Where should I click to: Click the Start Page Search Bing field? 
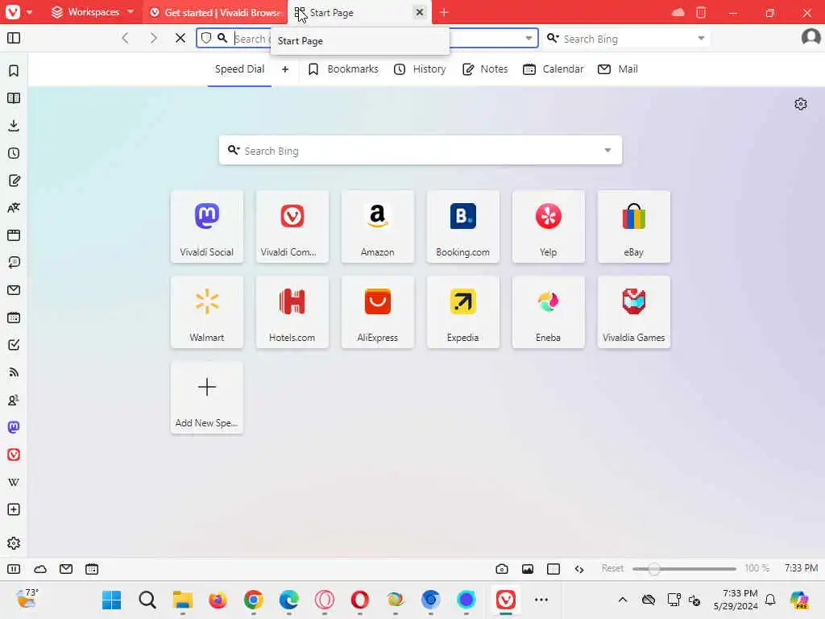[x=421, y=151]
